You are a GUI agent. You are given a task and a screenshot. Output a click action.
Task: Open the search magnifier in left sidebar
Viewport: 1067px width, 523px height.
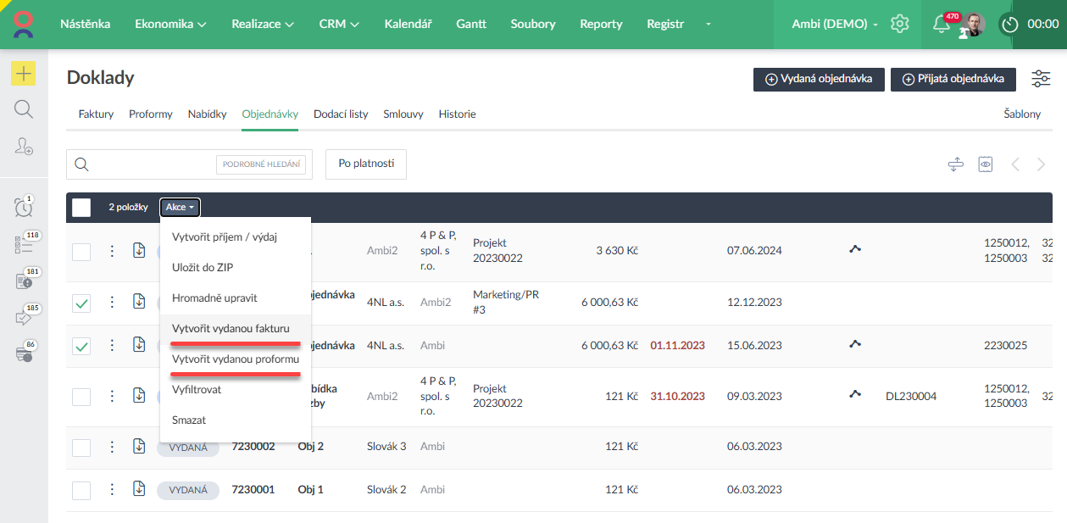[24, 109]
